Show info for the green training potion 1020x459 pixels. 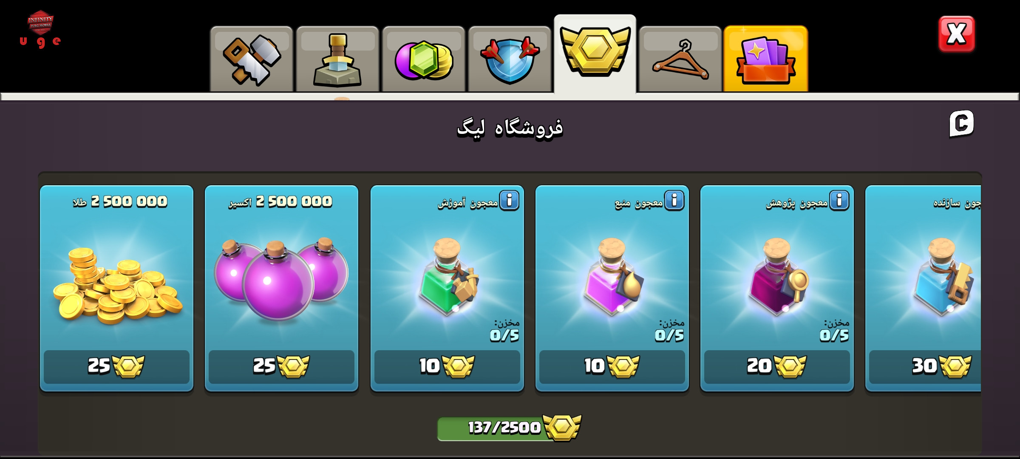coord(510,200)
